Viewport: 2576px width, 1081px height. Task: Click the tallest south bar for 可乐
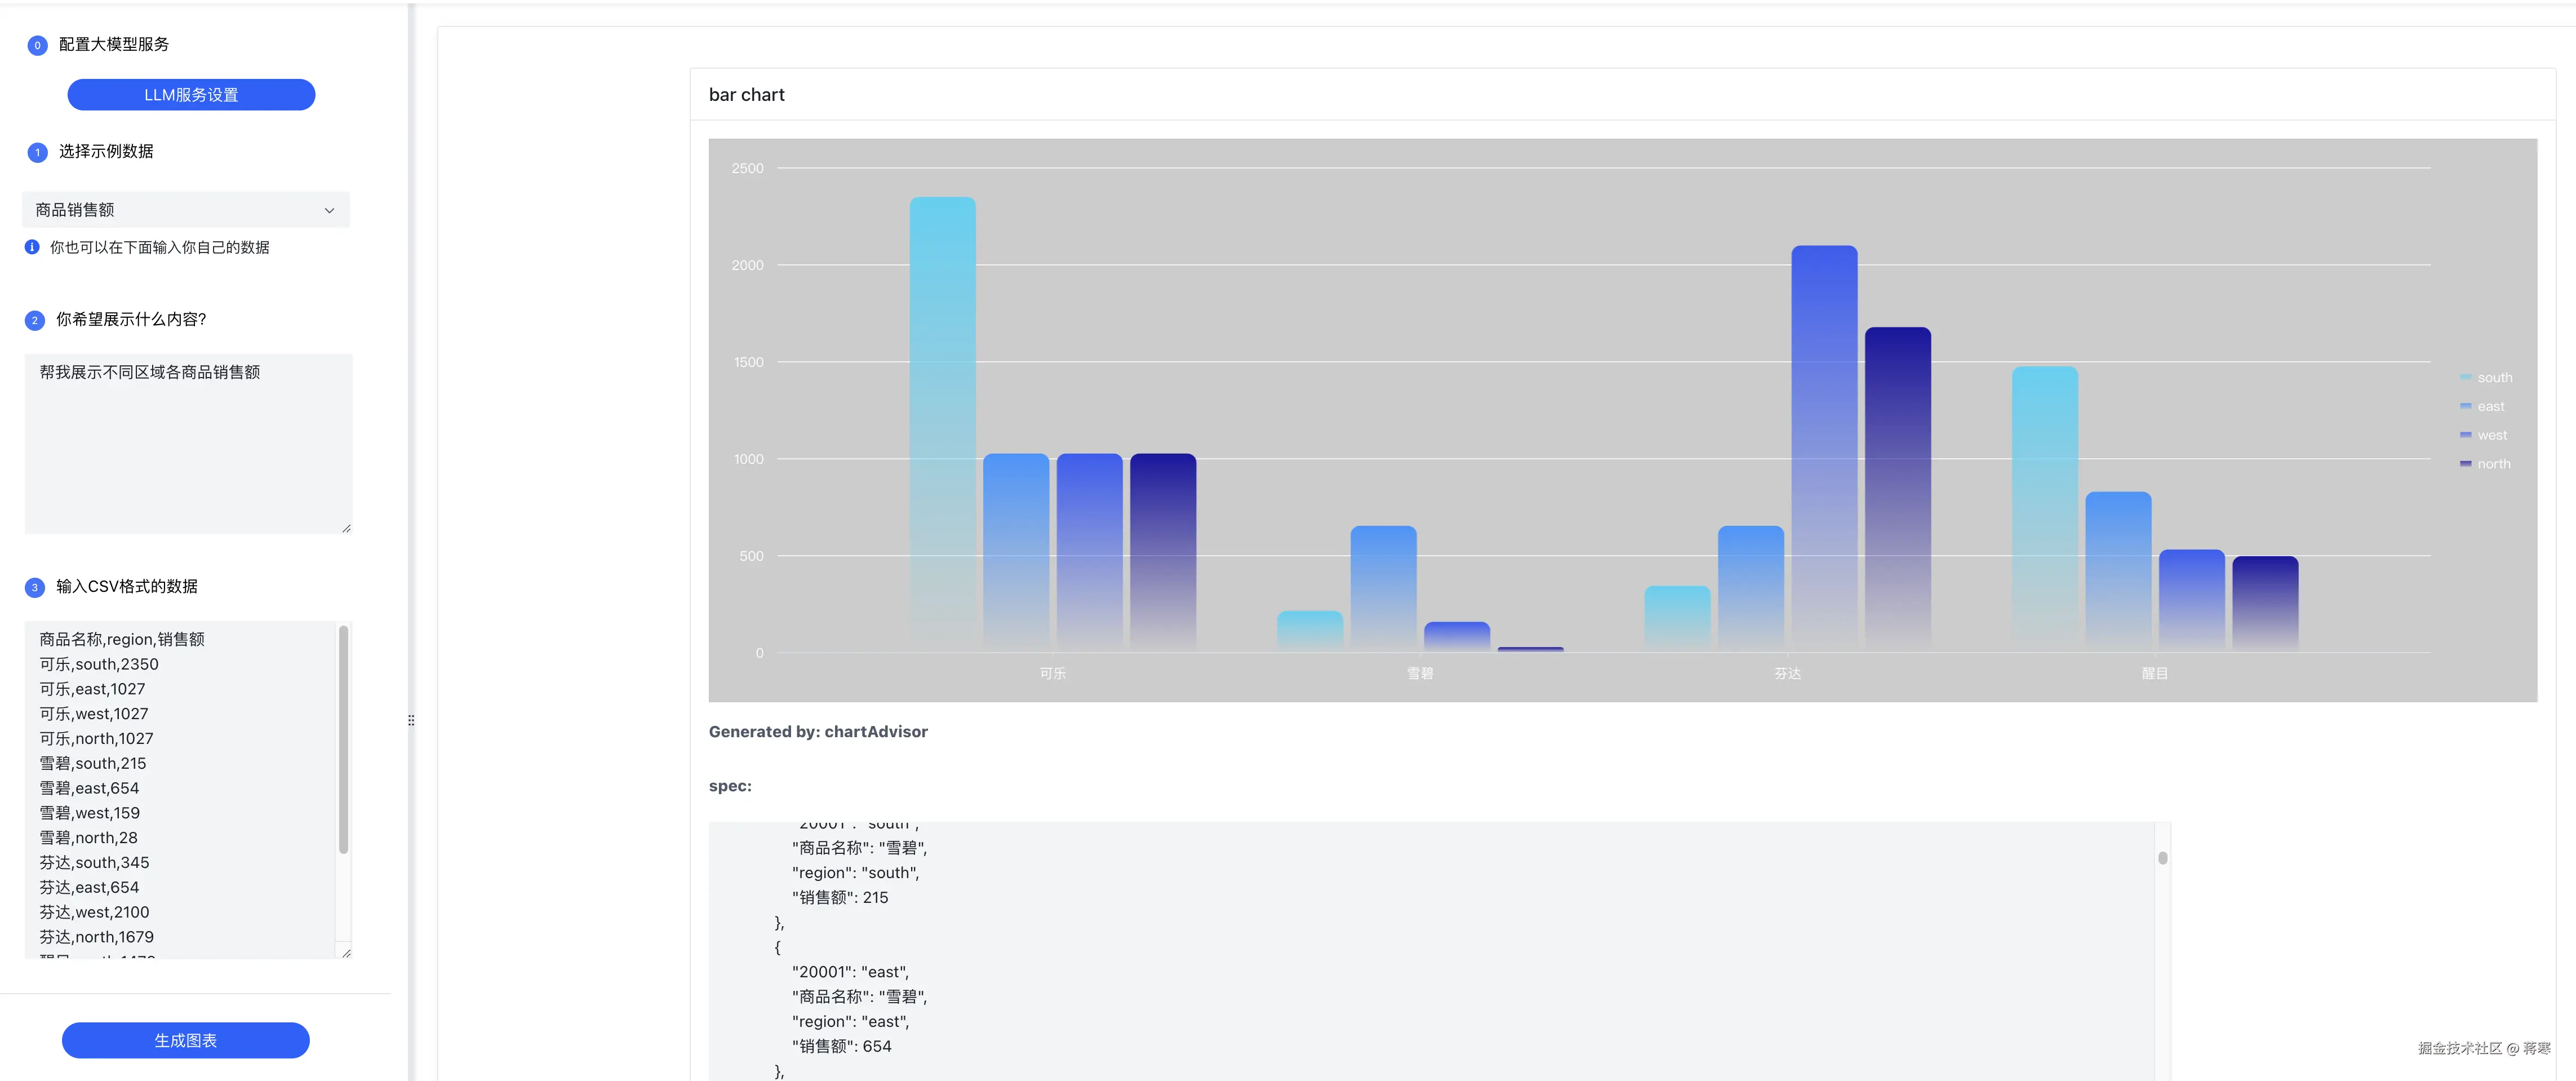point(942,420)
